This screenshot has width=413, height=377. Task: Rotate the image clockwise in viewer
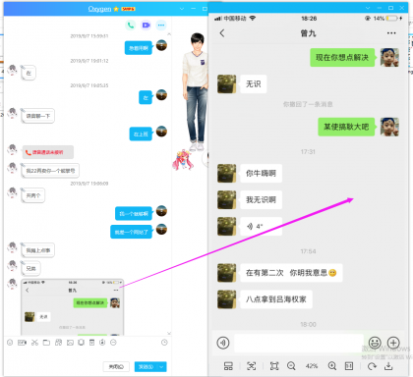click(372, 366)
